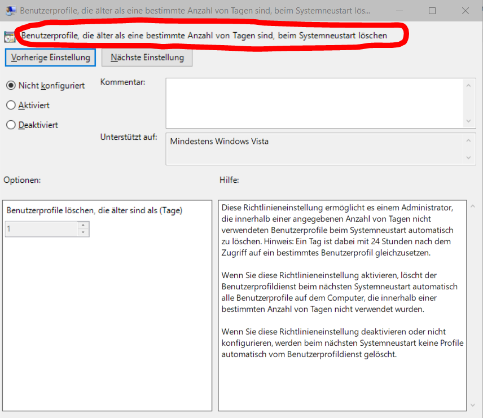Open the Nächste Einstellung
483x418 pixels.
pos(147,58)
